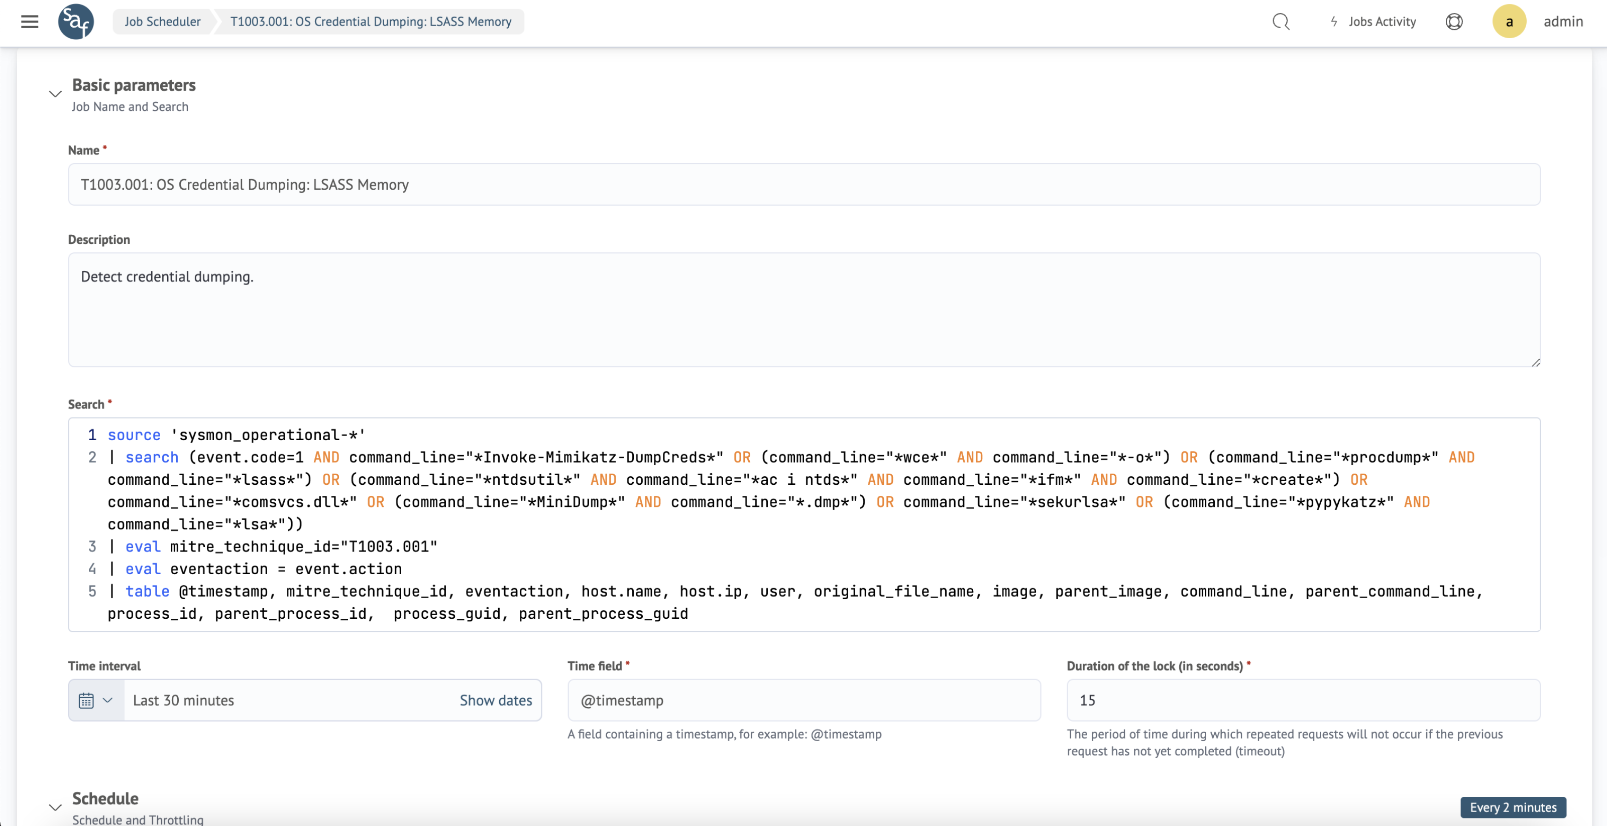Viewport: 1607px width, 826px height.
Task: Click the admin avatar circle
Action: [x=1509, y=22]
